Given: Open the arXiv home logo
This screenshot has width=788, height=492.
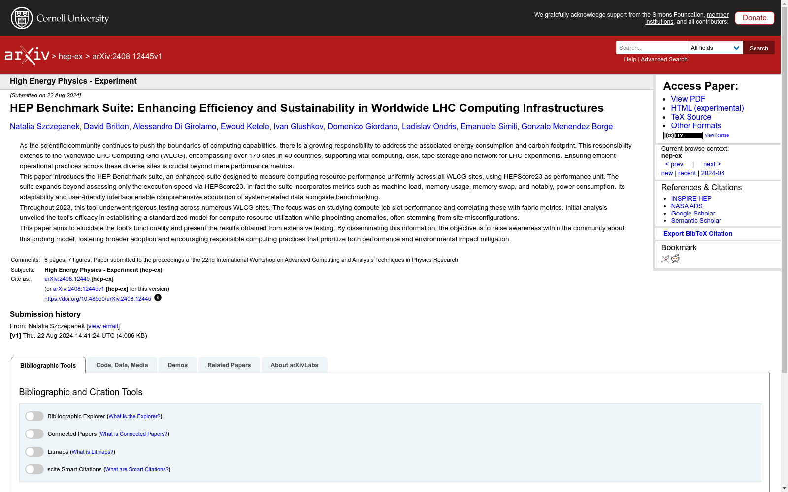Looking at the screenshot, I should (x=27, y=56).
